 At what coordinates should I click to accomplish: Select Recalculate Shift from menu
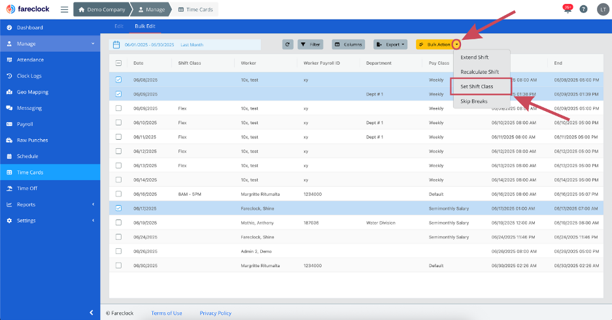[479, 72]
